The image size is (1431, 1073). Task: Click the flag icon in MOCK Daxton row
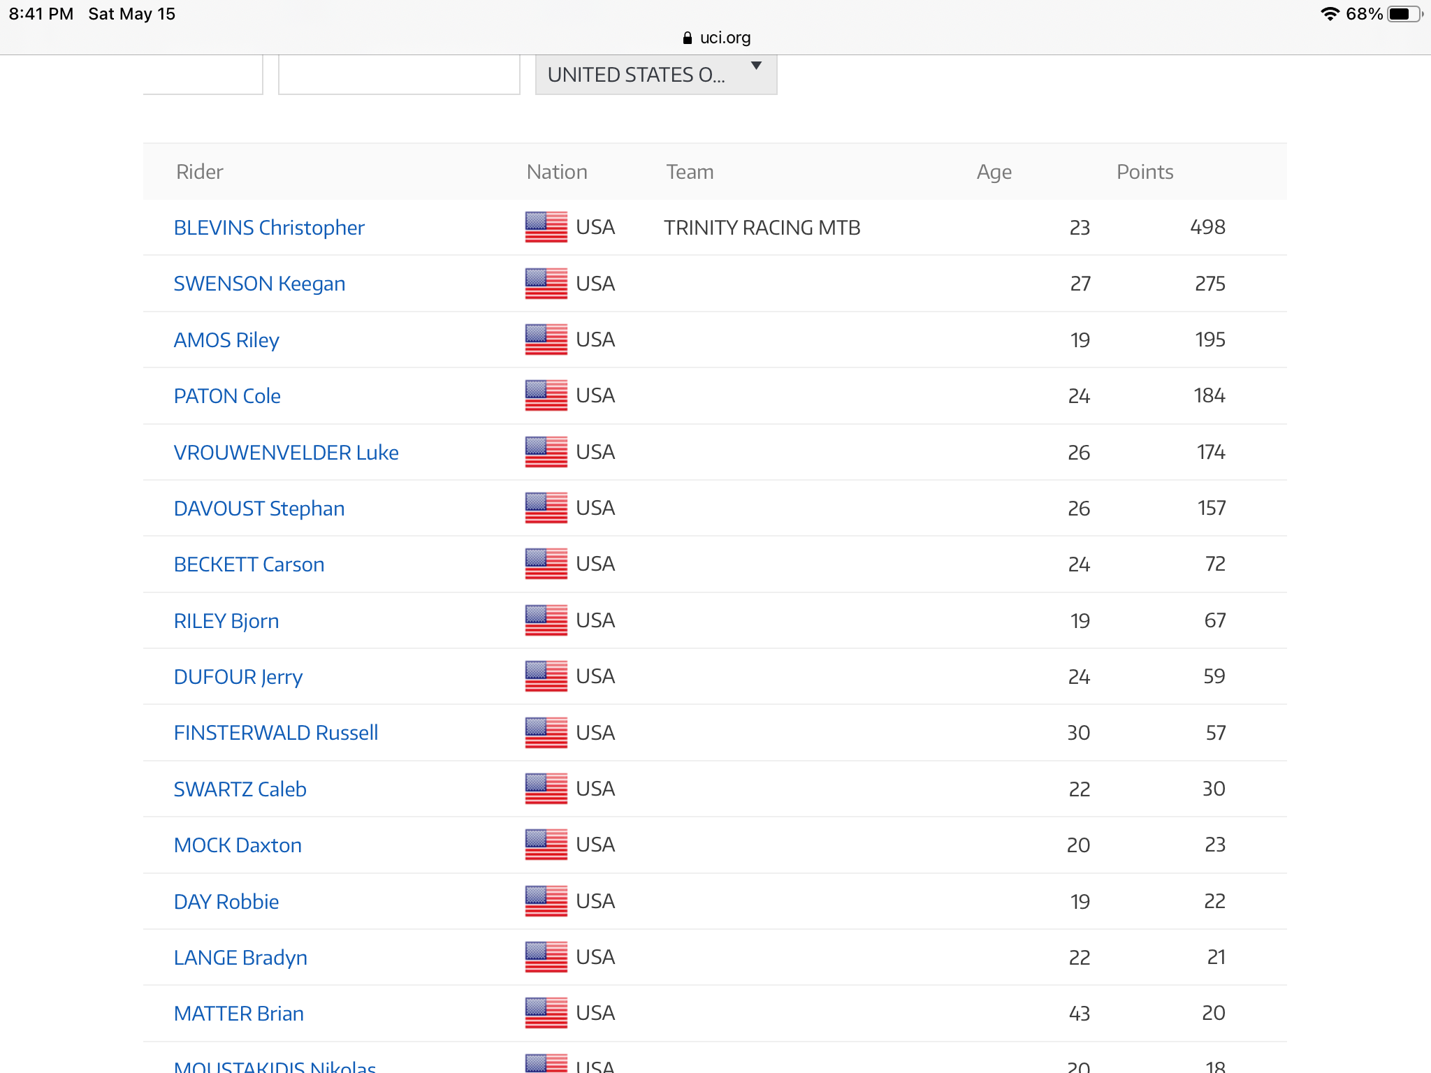(546, 845)
